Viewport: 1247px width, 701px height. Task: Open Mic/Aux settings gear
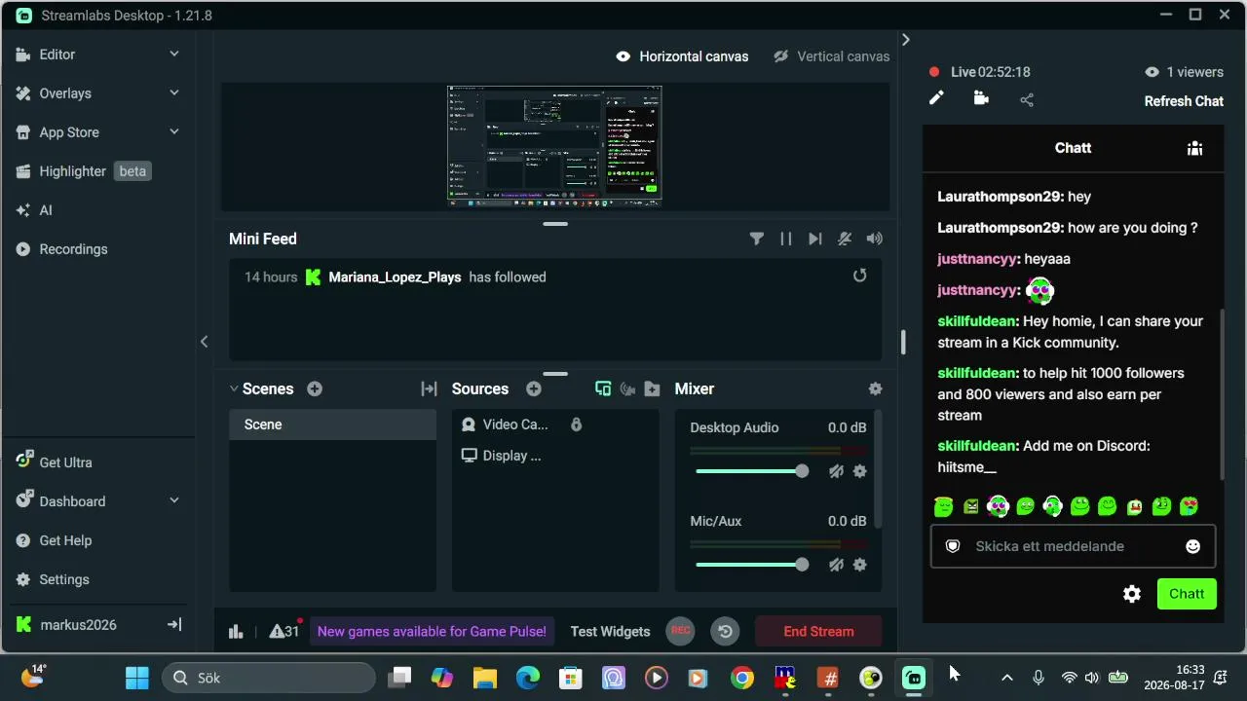(859, 565)
